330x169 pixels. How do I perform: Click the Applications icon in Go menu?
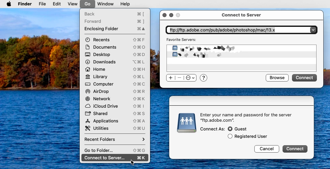(87, 121)
